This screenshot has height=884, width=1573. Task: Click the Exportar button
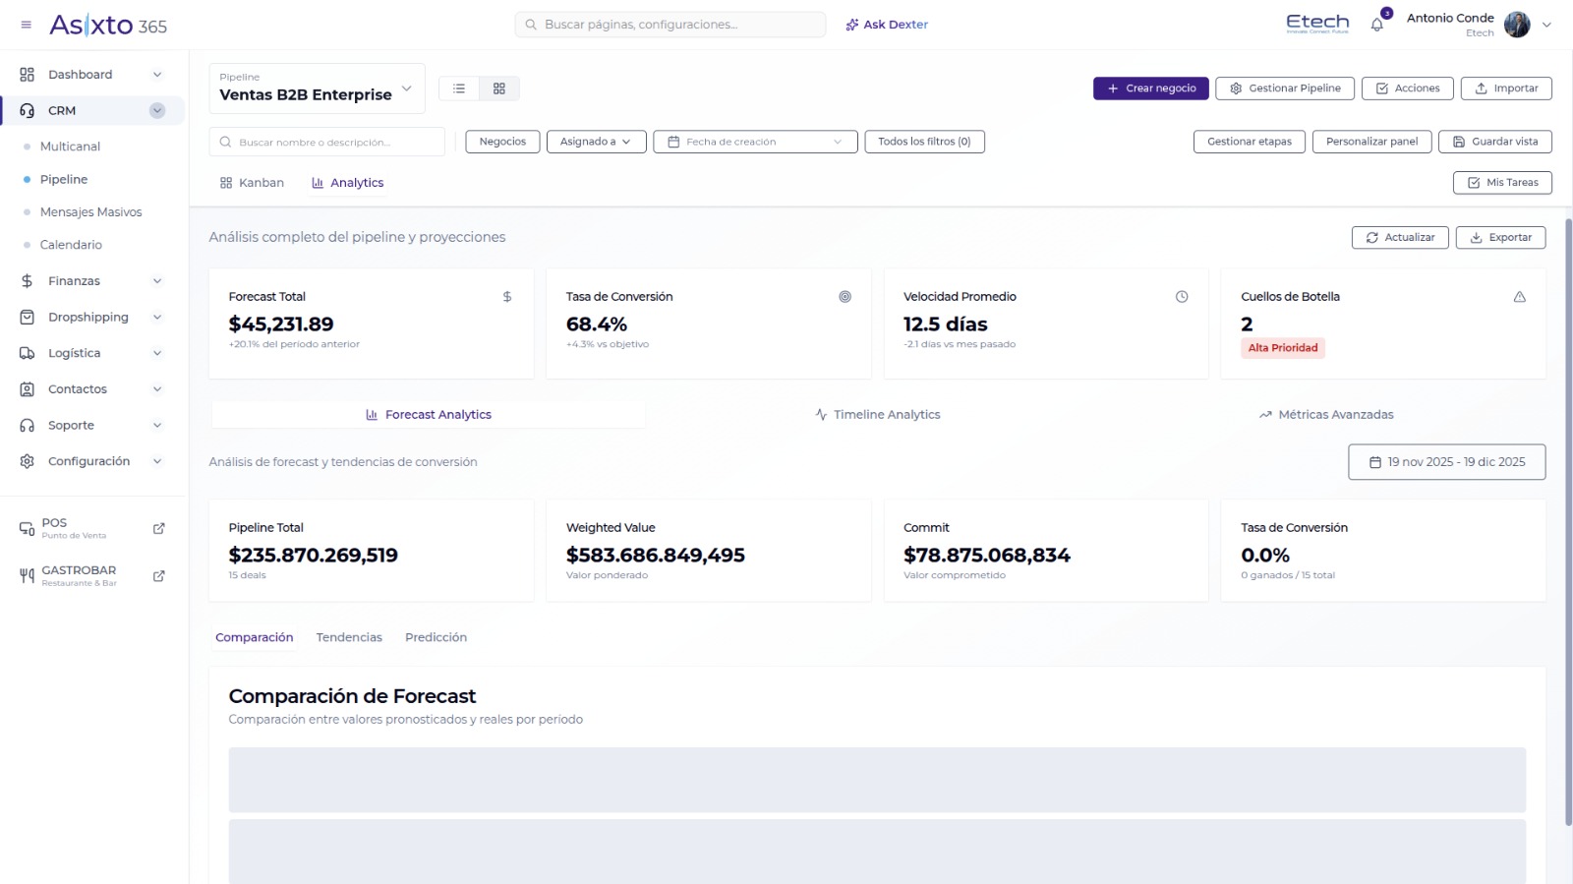(1500, 238)
